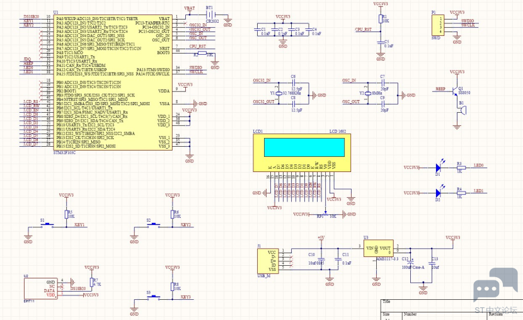This screenshot has height=320, width=523.
Task: Select resistor R3 next to LED0
Action: click(461, 168)
